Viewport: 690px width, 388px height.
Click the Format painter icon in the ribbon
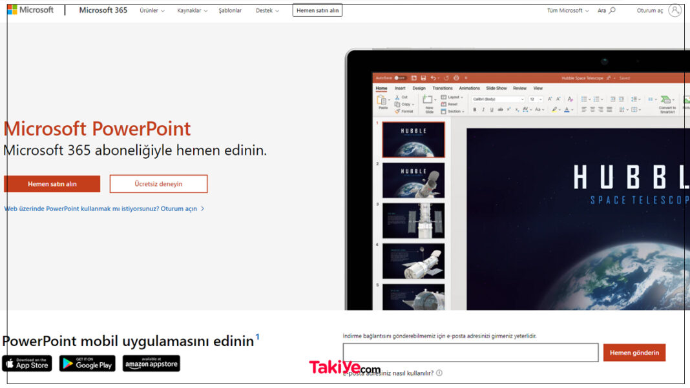click(x=397, y=111)
